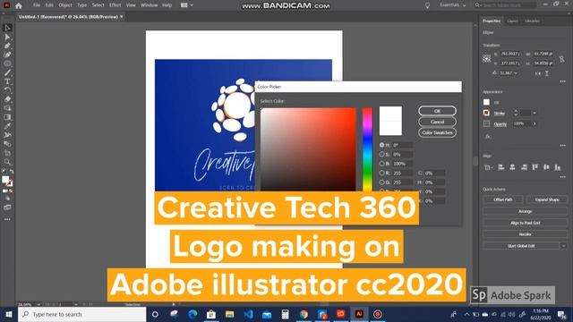Align selection to horizontal center
The height and width of the screenshot is (322, 573).
click(x=512, y=167)
